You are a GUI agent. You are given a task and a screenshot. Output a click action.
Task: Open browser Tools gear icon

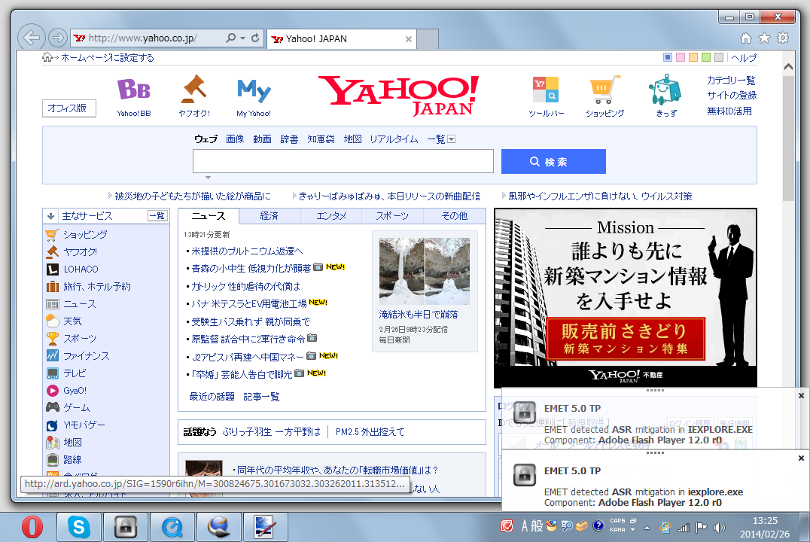tap(783, 38)
